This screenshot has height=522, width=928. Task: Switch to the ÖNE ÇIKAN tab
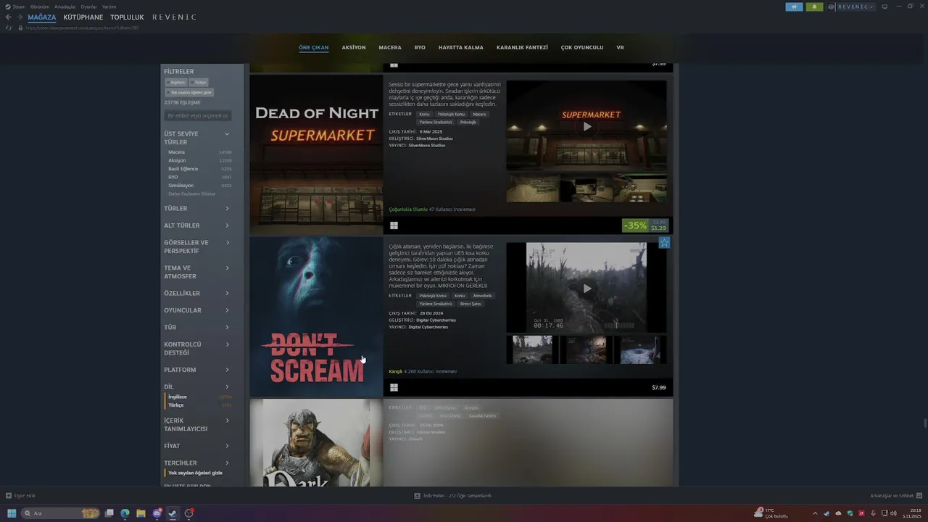[x=314, y=48]
